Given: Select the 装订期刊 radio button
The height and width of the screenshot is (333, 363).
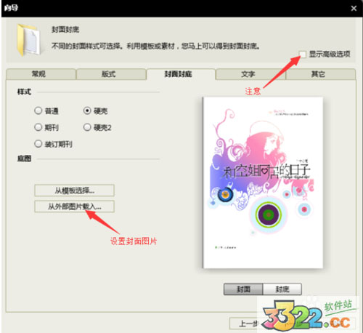Looking at the screenshot, I should click(38, 144).
